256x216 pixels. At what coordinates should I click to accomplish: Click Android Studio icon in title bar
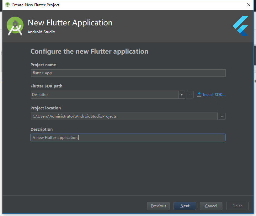(x=7, y=5)
